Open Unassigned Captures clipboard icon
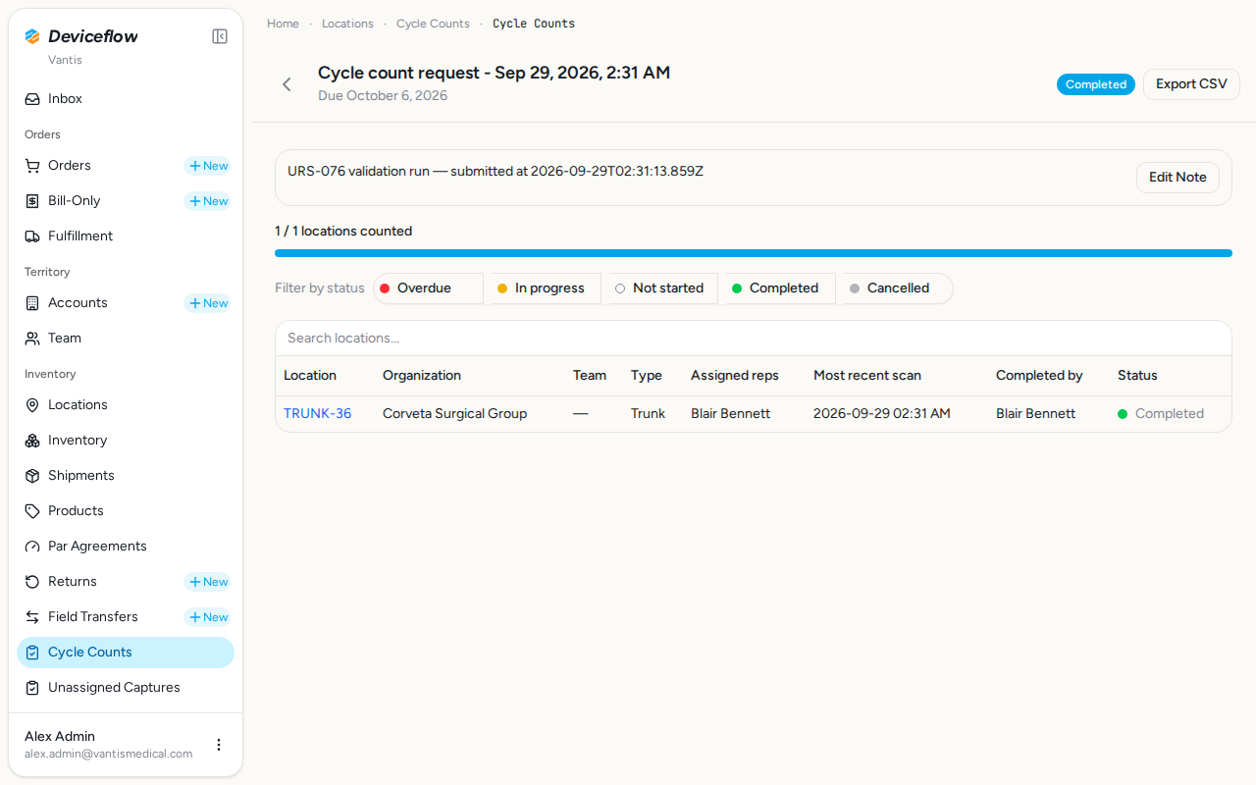This screenshot has width=1256, height=785. pyautogui.click(x=32, y=688)
